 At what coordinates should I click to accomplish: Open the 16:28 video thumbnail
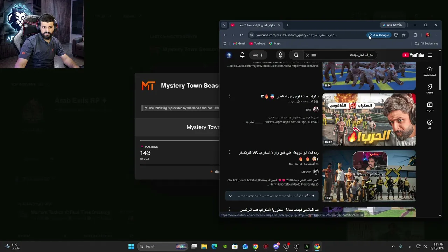[369, 176]
